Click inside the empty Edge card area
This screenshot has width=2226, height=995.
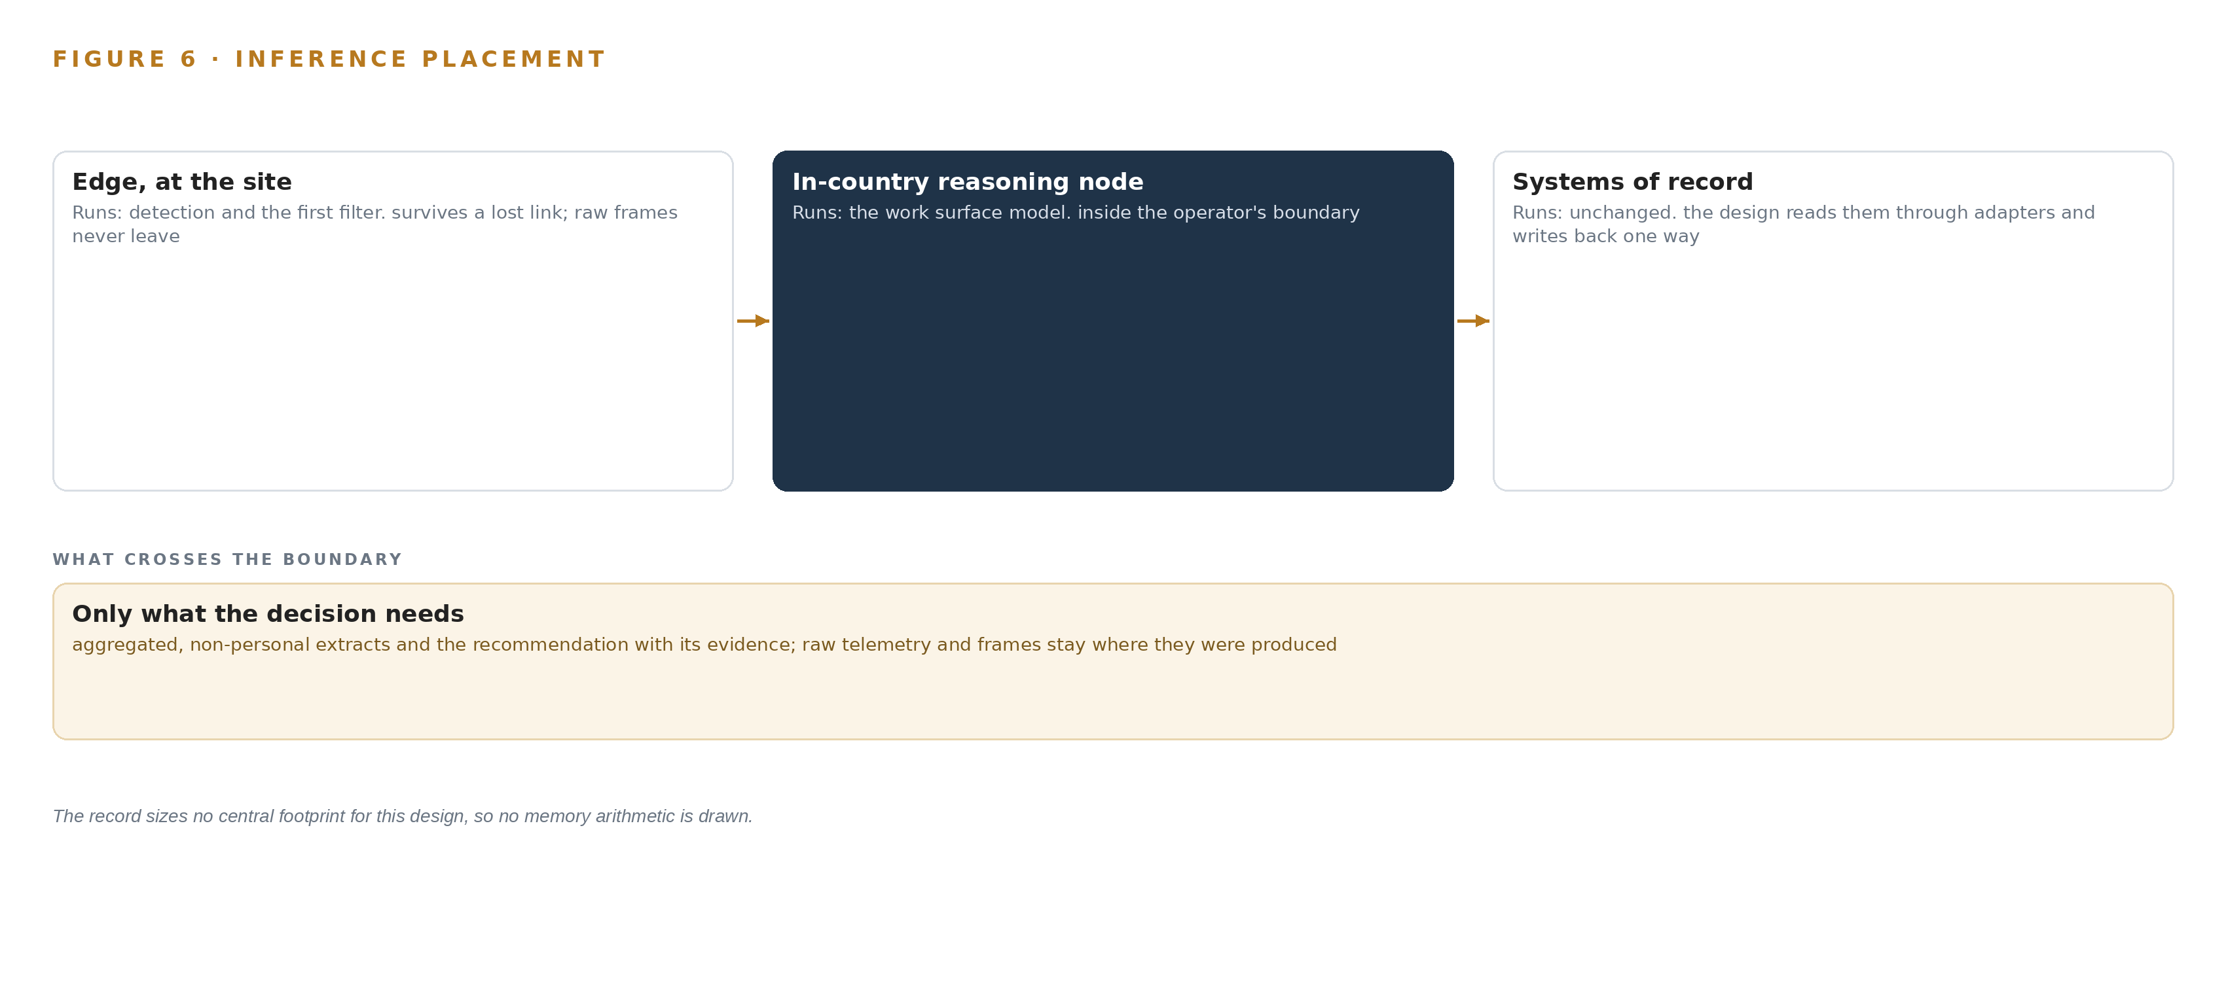393,371
